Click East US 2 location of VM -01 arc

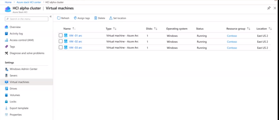[262, 36]
